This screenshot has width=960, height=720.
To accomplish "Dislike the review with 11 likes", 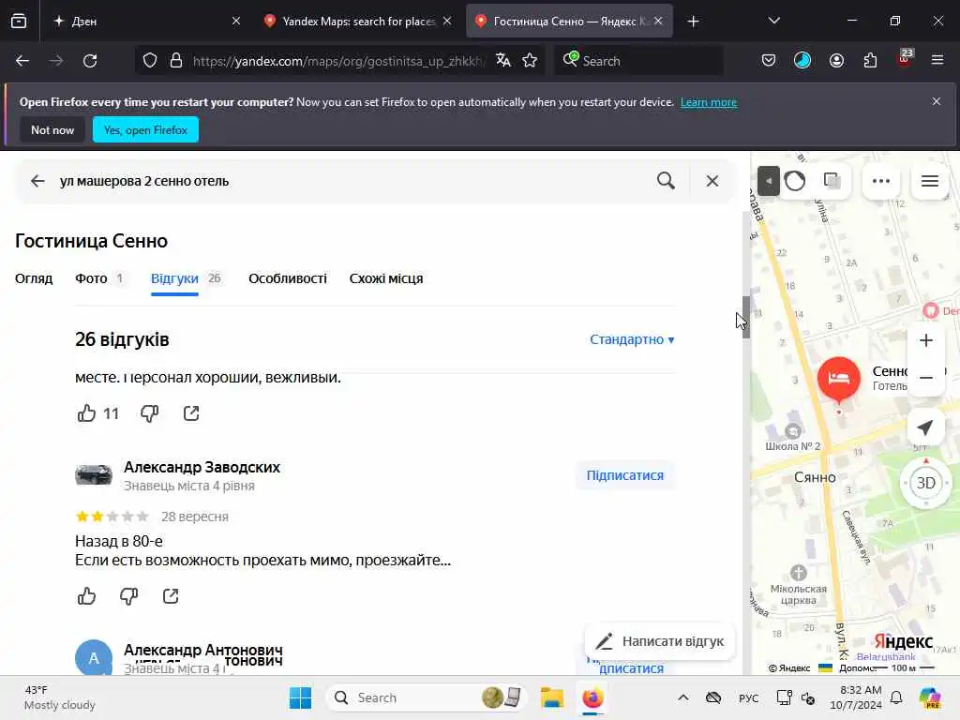I will (149, 413).
